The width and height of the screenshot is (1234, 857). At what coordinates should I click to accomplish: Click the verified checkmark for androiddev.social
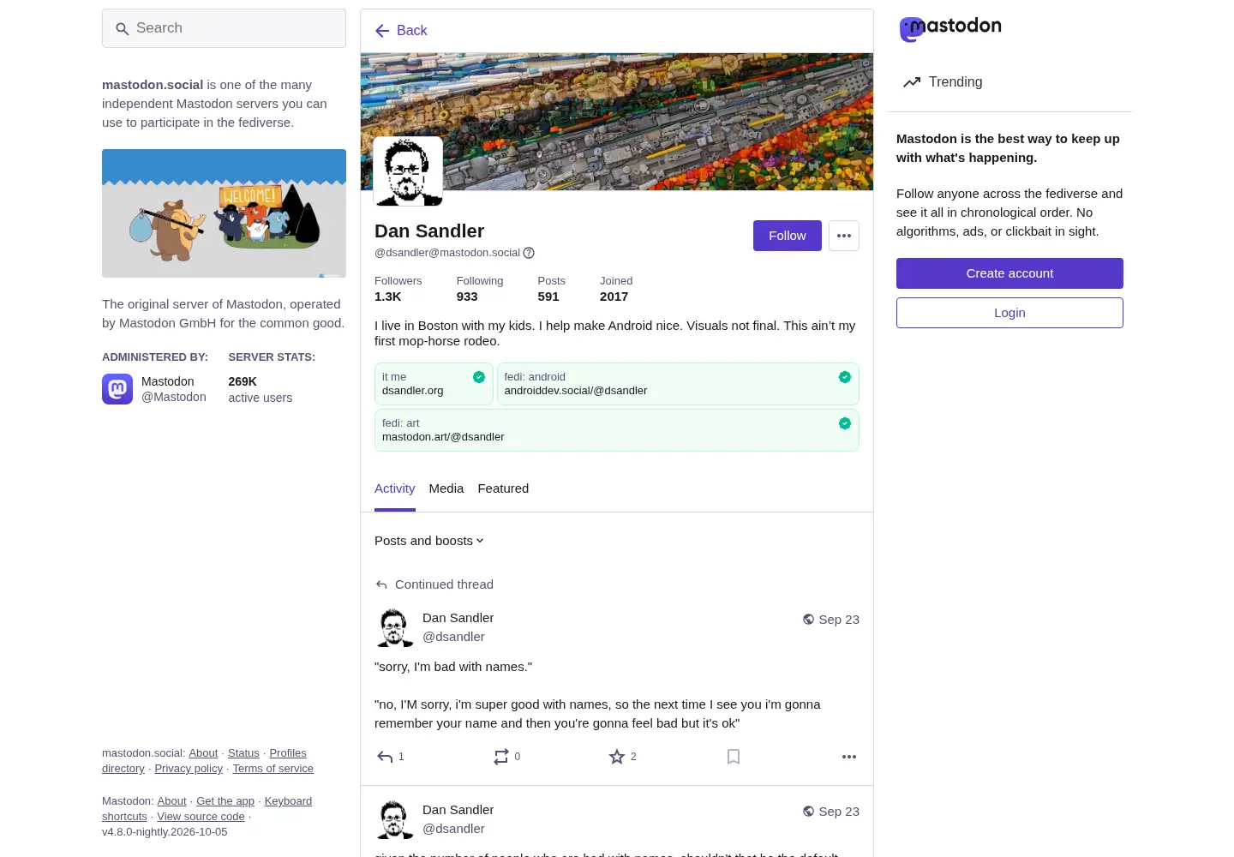pyautogui.click(x=845, y=377)
